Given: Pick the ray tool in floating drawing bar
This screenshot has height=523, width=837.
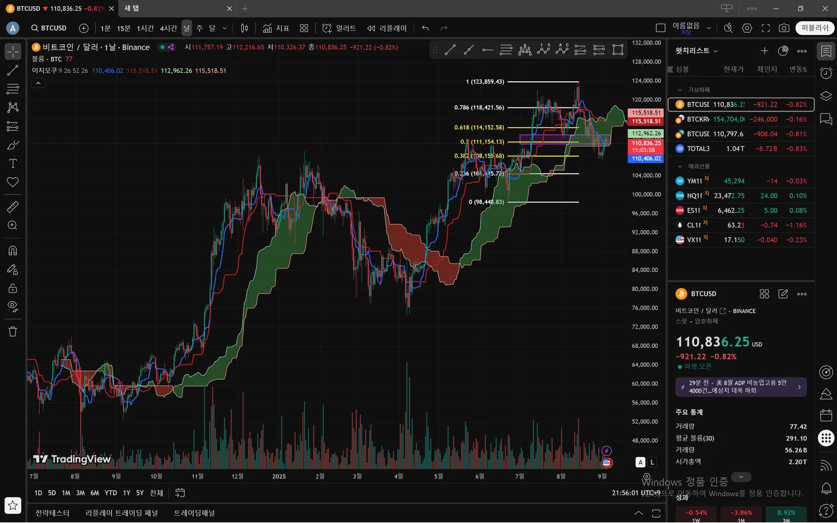Looking at the screenshot, I should (x=469, y=49).
